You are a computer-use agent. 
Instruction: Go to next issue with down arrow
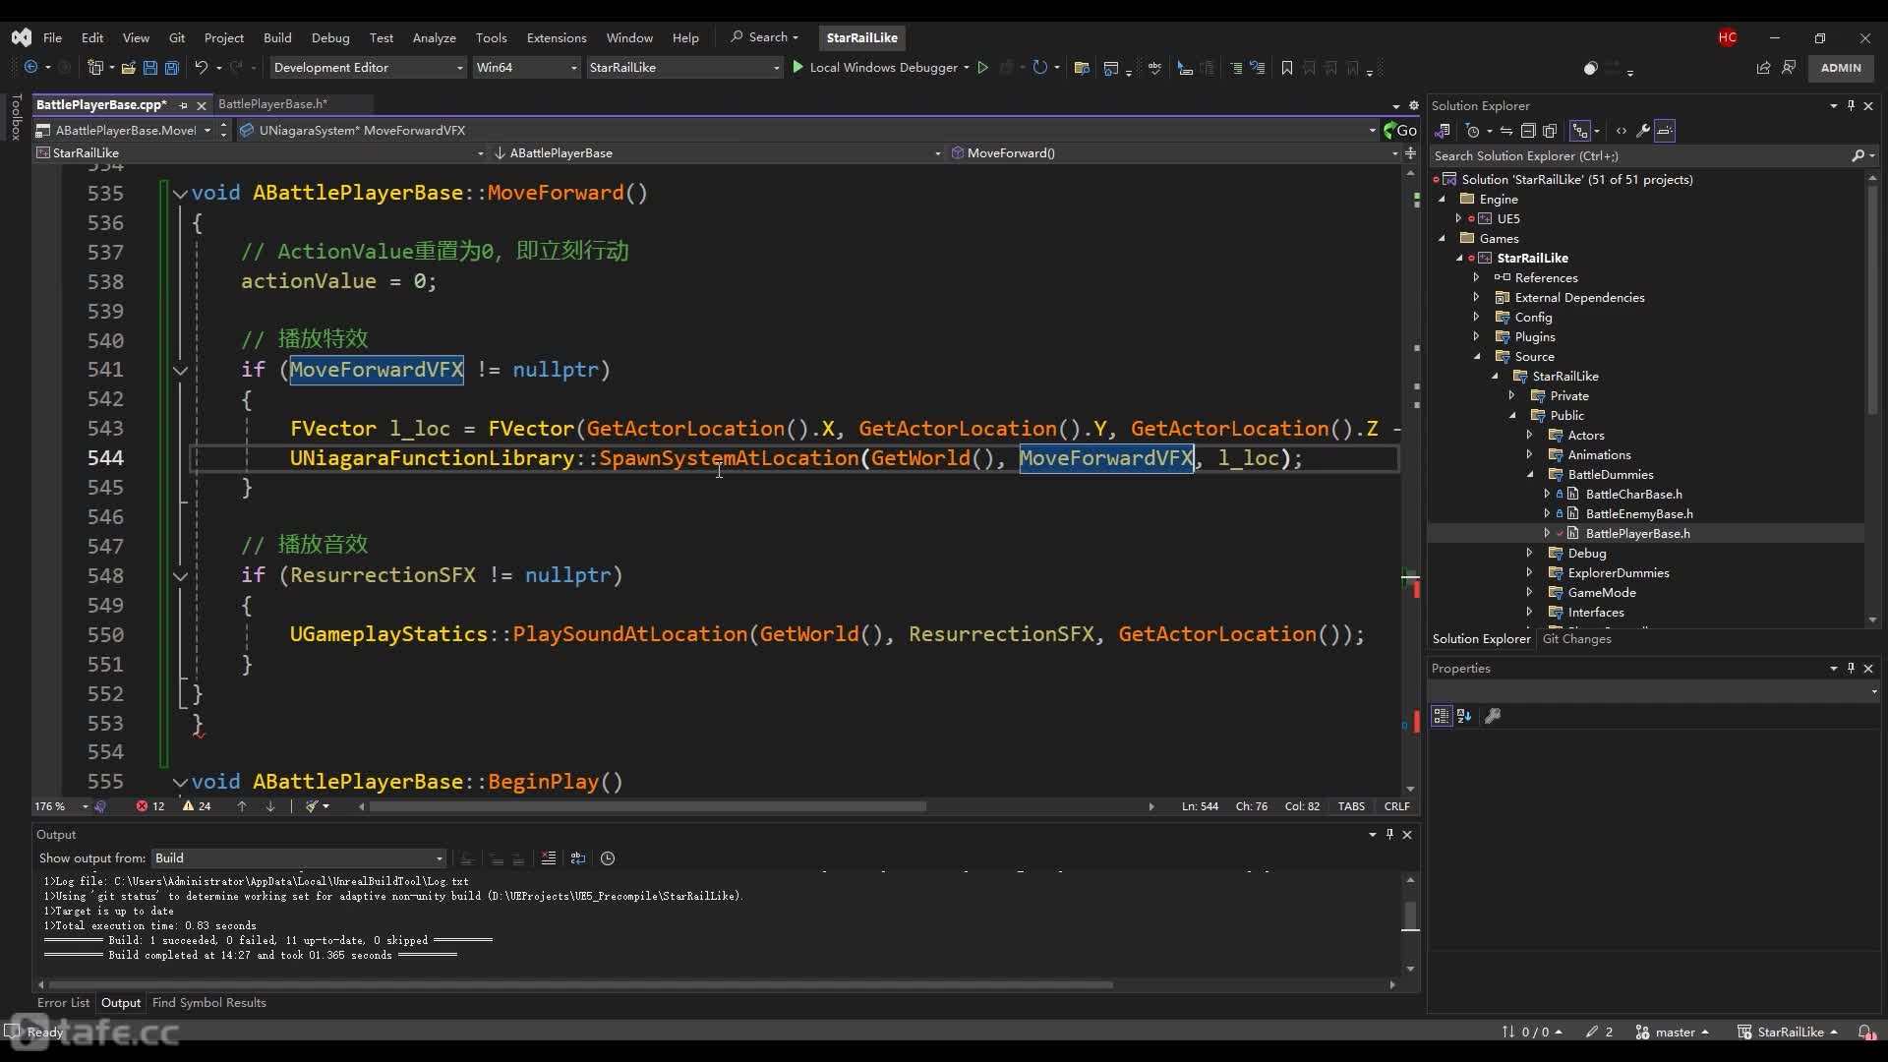[x=270, y=806]
